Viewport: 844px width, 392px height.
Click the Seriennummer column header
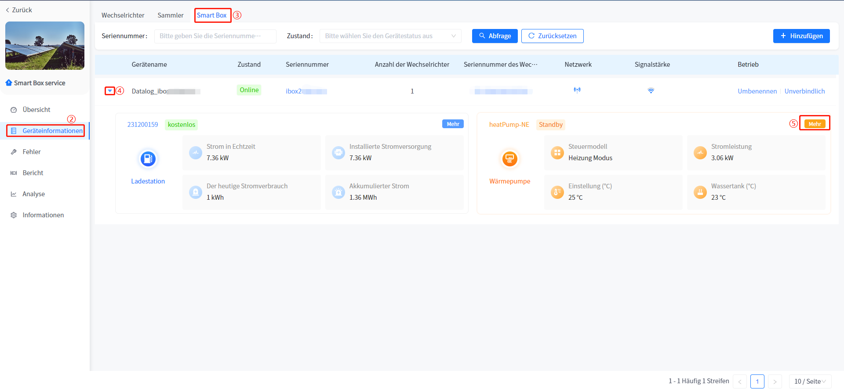point(307,65)
